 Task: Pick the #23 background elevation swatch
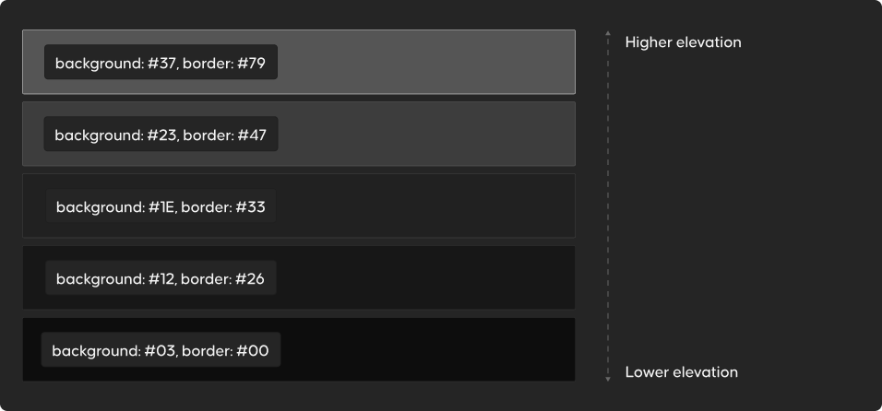click(x=299, y=134)
